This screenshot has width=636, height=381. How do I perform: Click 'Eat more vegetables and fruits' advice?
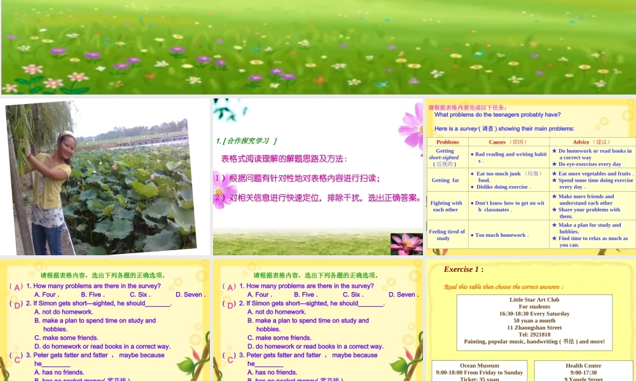coord(592,173)
